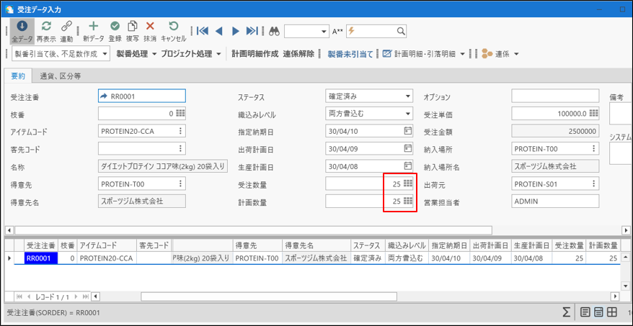
Task: Open the プロジェクト処理 dropdown menu
Action: [x=218, y=54]
